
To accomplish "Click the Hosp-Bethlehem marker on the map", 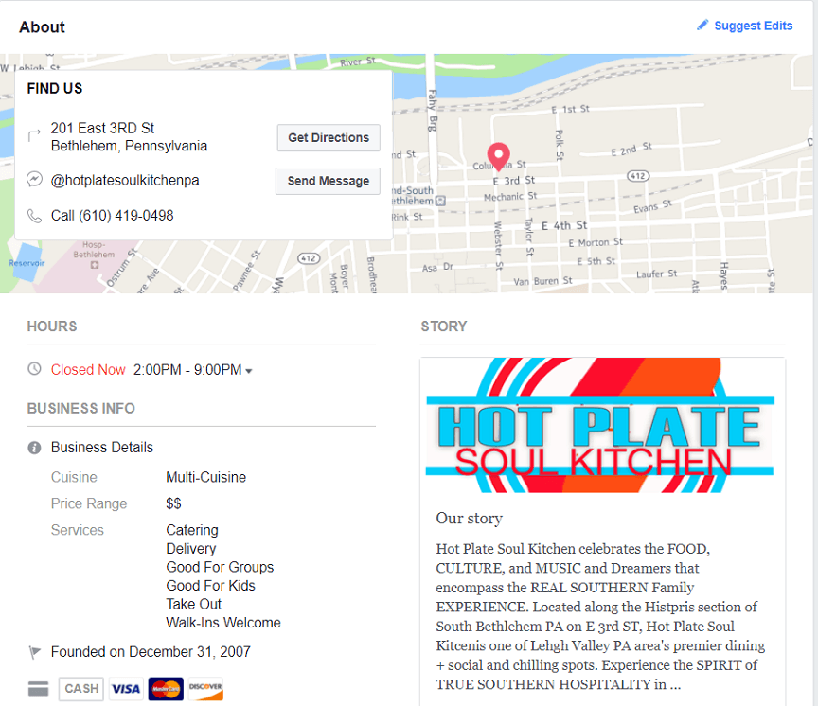I will pos(94,265).
